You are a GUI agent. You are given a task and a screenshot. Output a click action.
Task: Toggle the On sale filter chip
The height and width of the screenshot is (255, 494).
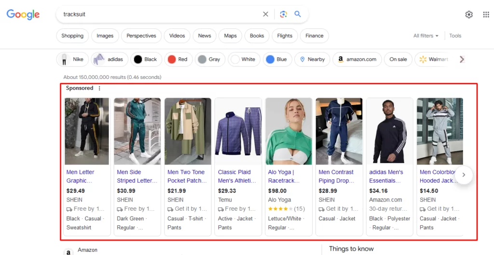(x=398, y=59)
